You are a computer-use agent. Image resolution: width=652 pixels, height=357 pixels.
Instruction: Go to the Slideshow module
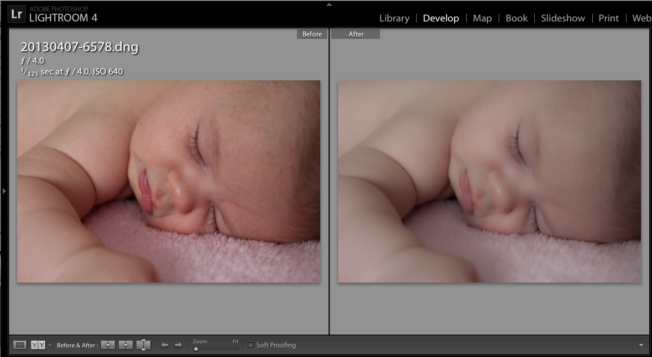pos(563,18)
